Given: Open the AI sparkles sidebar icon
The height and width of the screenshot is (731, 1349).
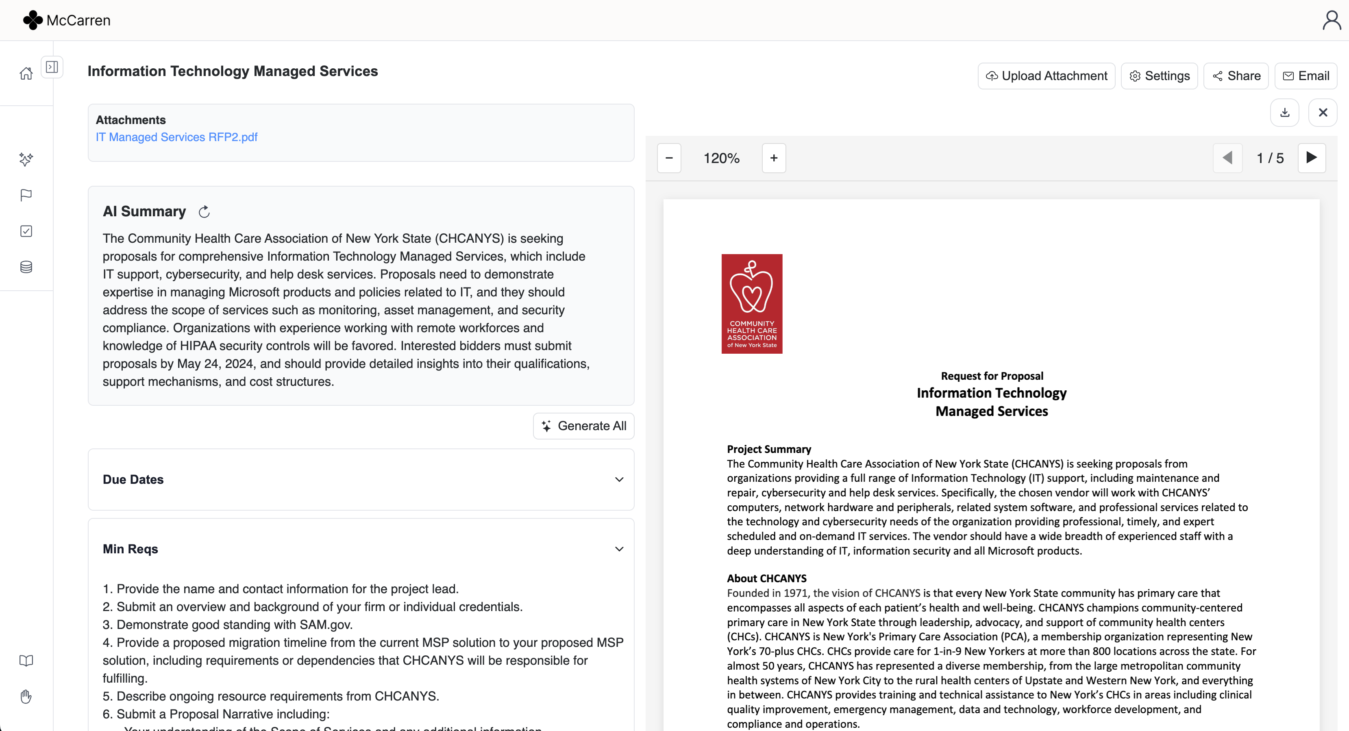Looking at the screenshot, I should tap(26, 159).
